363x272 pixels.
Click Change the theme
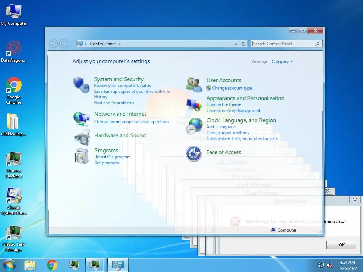(x=223, y=104)
